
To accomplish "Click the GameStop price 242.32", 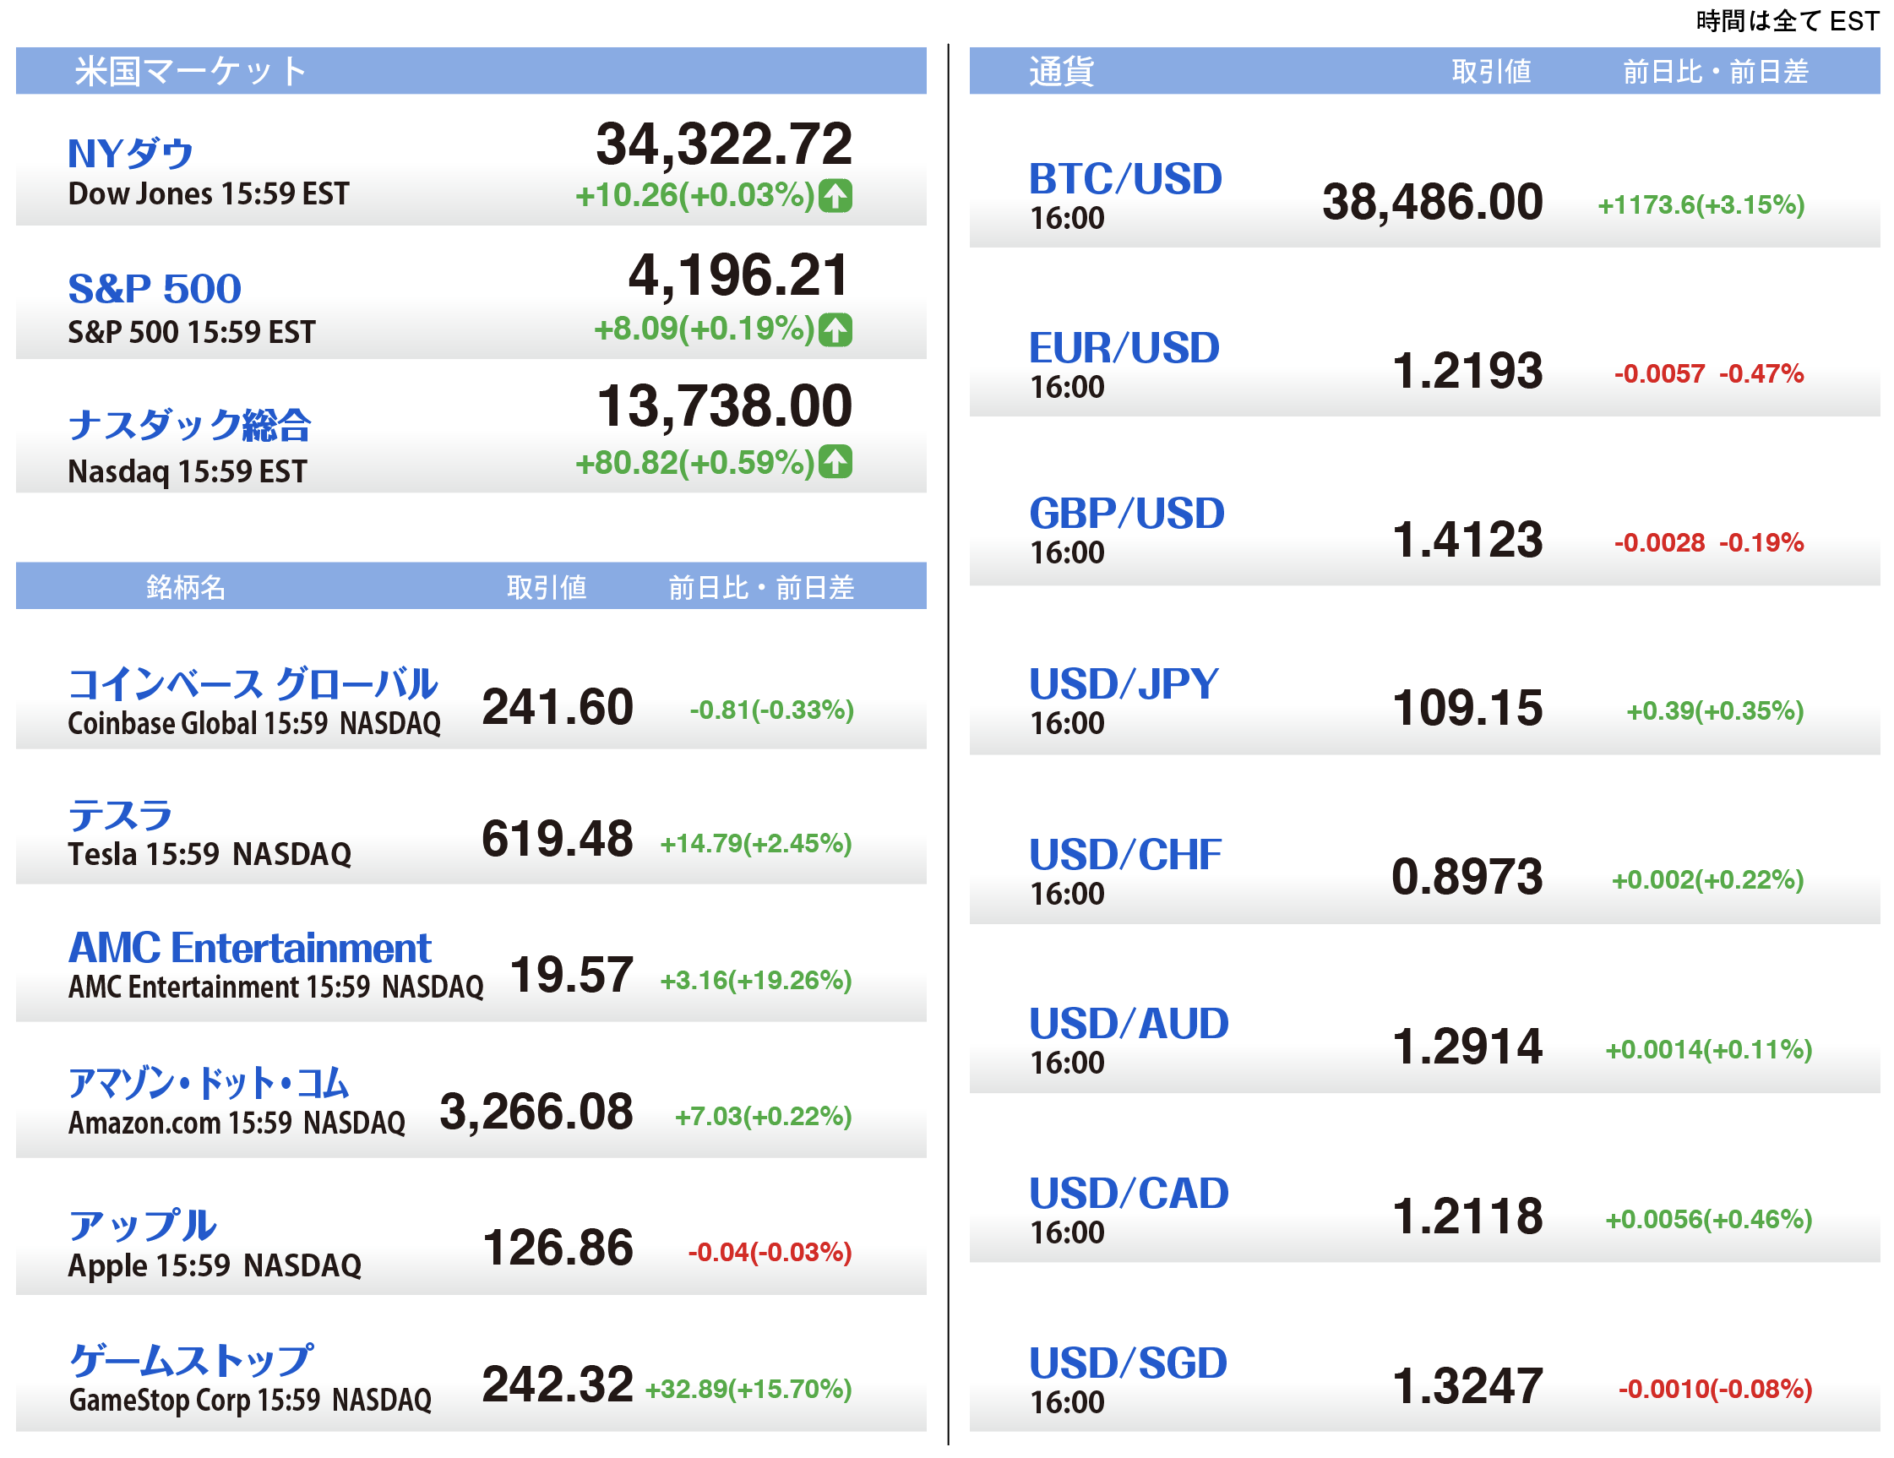I will click(x=557, y=1385).
